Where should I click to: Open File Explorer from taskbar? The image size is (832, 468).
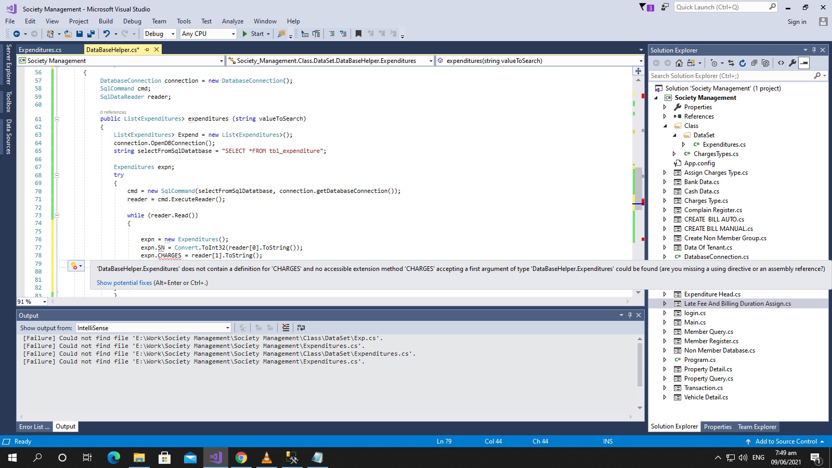(139, 458)
